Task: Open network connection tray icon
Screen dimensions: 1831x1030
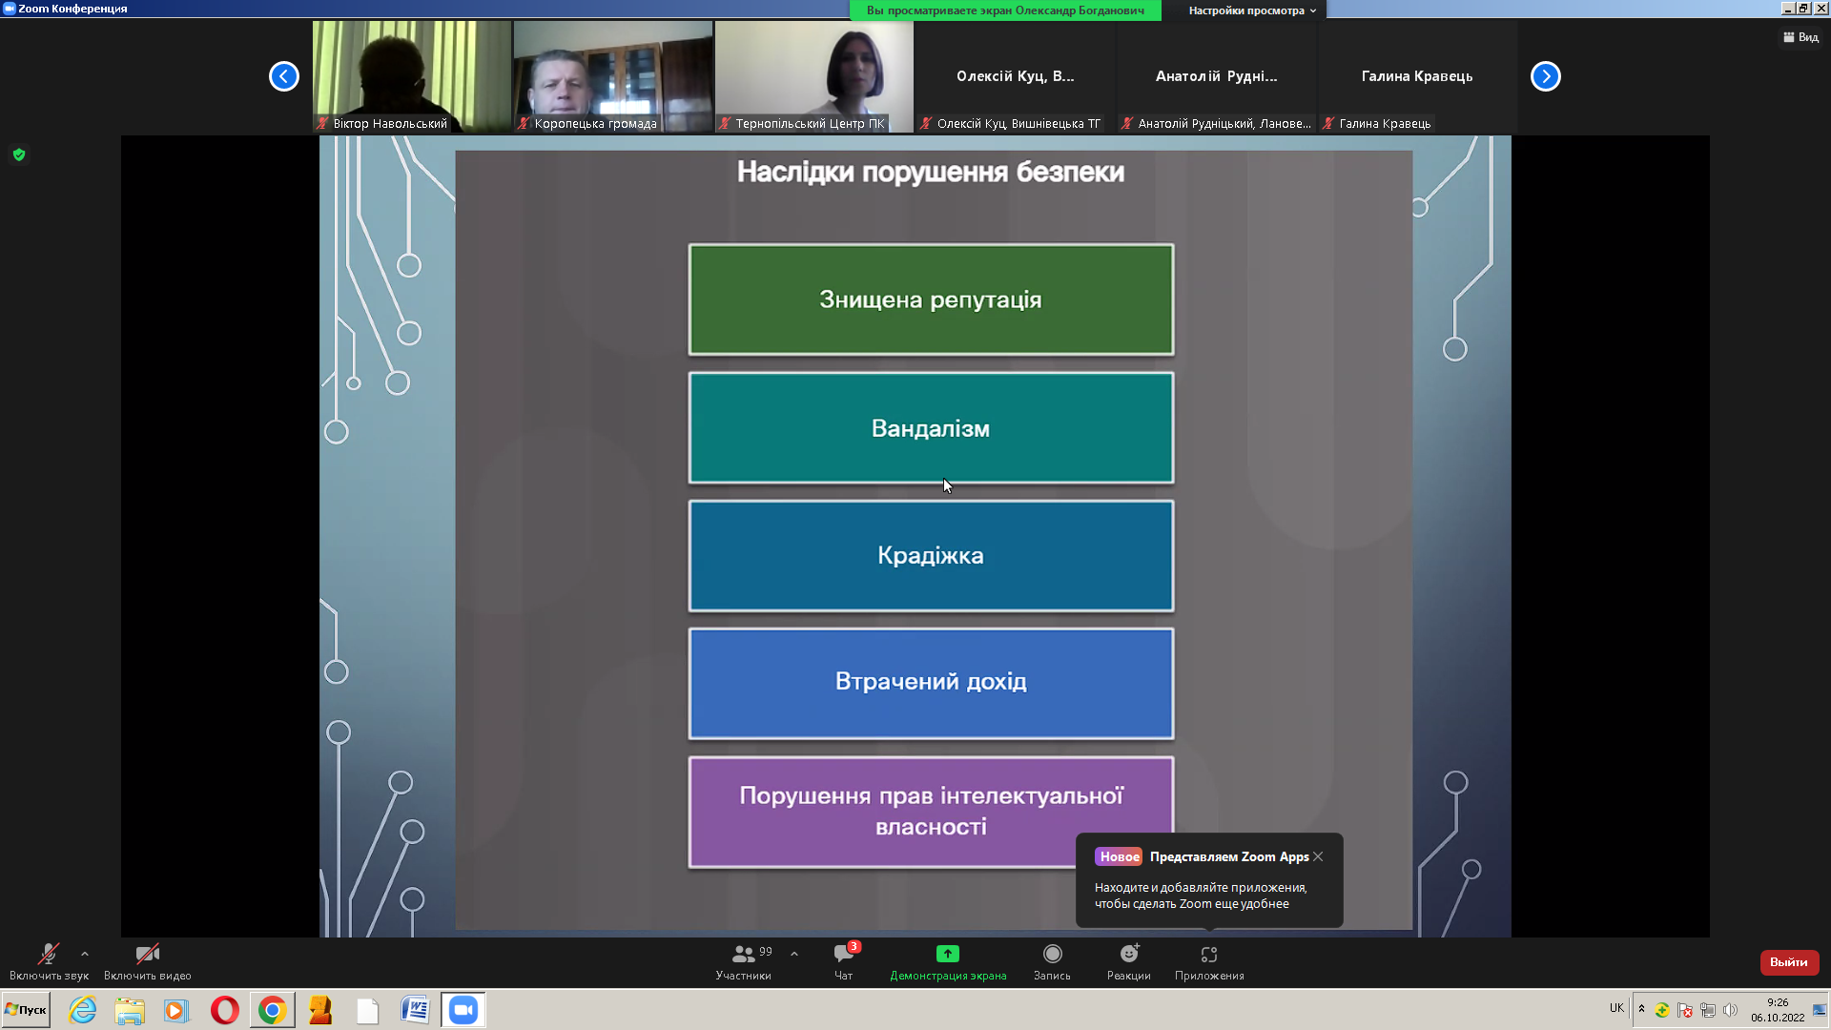Action: click(1708, 1010)
